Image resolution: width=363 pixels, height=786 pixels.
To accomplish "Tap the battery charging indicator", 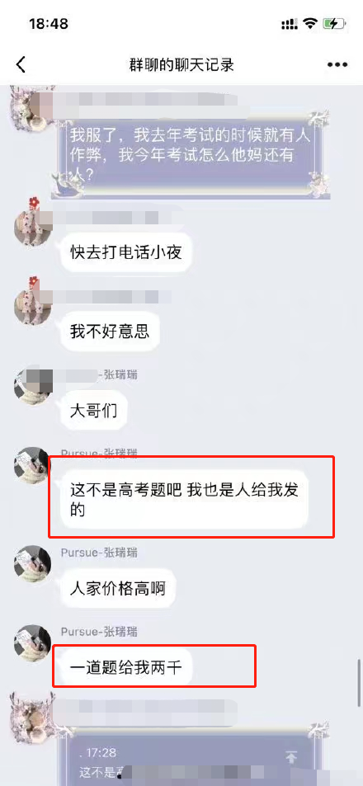I will 334,24.
